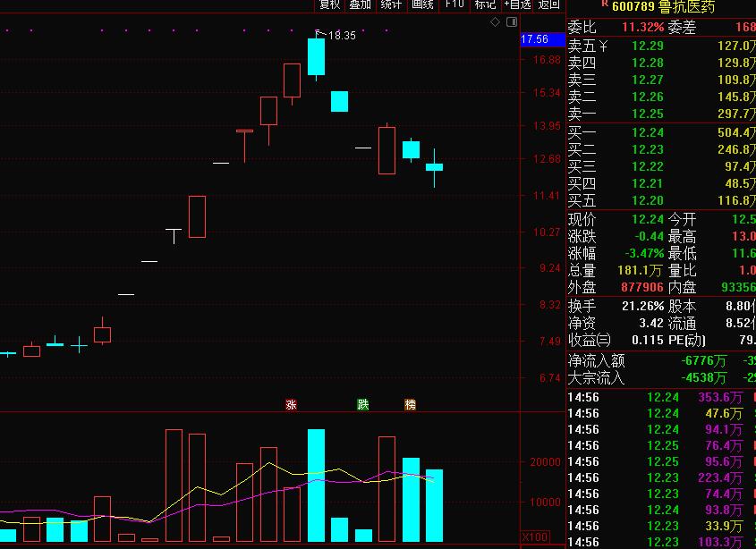Toggle the side panel layout icon
The height and width of the screenshot is (549, 756).
(x=511, y=21)
